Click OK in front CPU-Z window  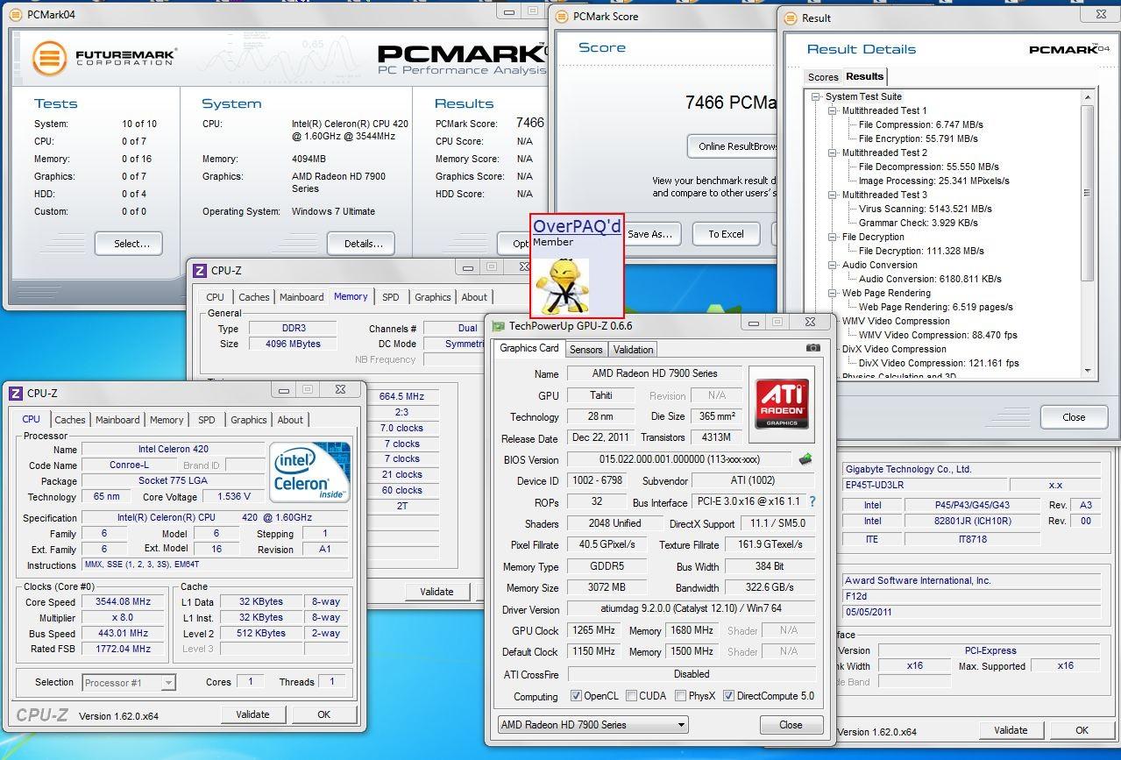coord(323,714)
